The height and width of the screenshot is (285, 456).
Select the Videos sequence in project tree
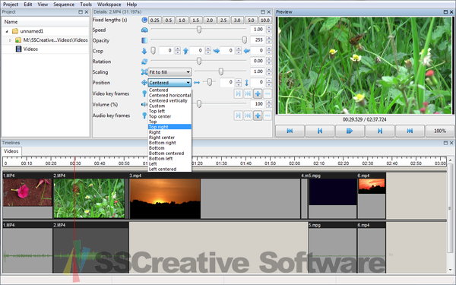pyautogui.click(x=30, y=49)
